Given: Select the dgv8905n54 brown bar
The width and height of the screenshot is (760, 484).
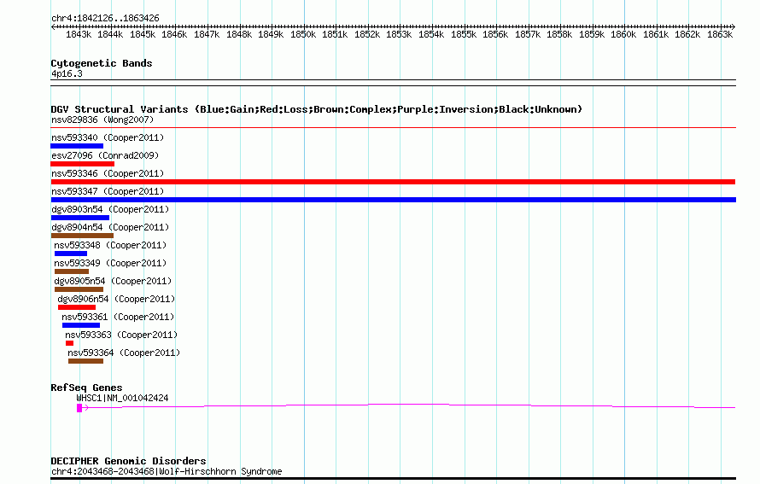Looking at the screenshot, I should pyautogui.click(x=79, y=289).
